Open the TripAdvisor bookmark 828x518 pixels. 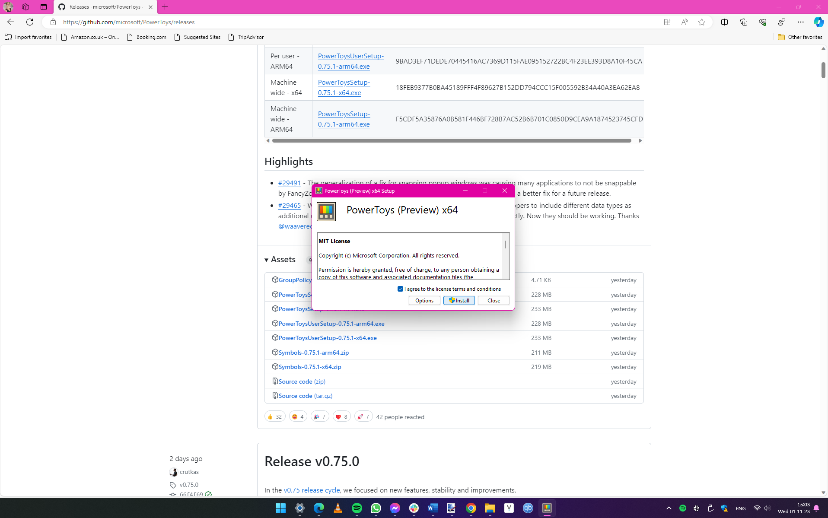point(246,37)
